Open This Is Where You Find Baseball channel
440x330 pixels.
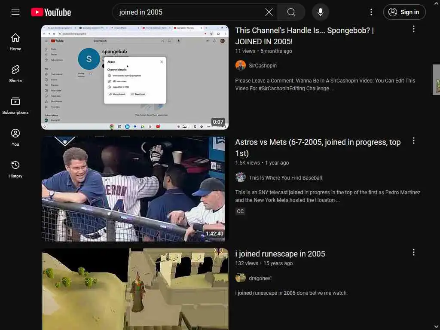click(285, 177)
